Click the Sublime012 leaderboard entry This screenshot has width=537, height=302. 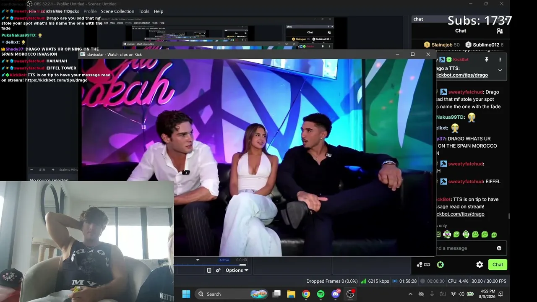(484, 45)
